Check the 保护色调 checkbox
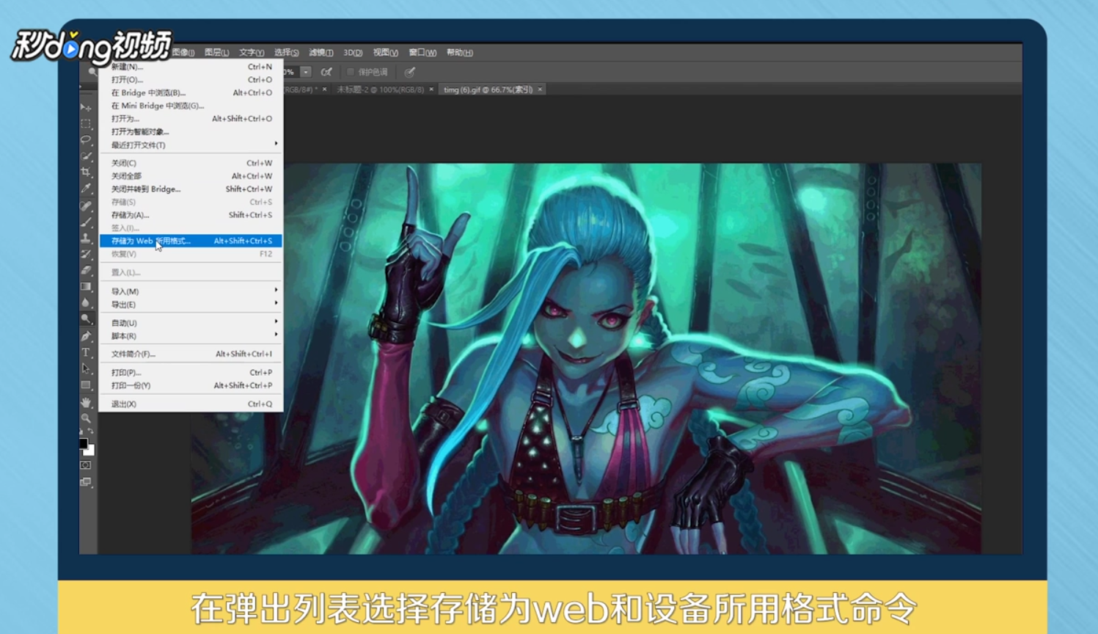Screen dimensions: 1098x634 tap(351, 72)
